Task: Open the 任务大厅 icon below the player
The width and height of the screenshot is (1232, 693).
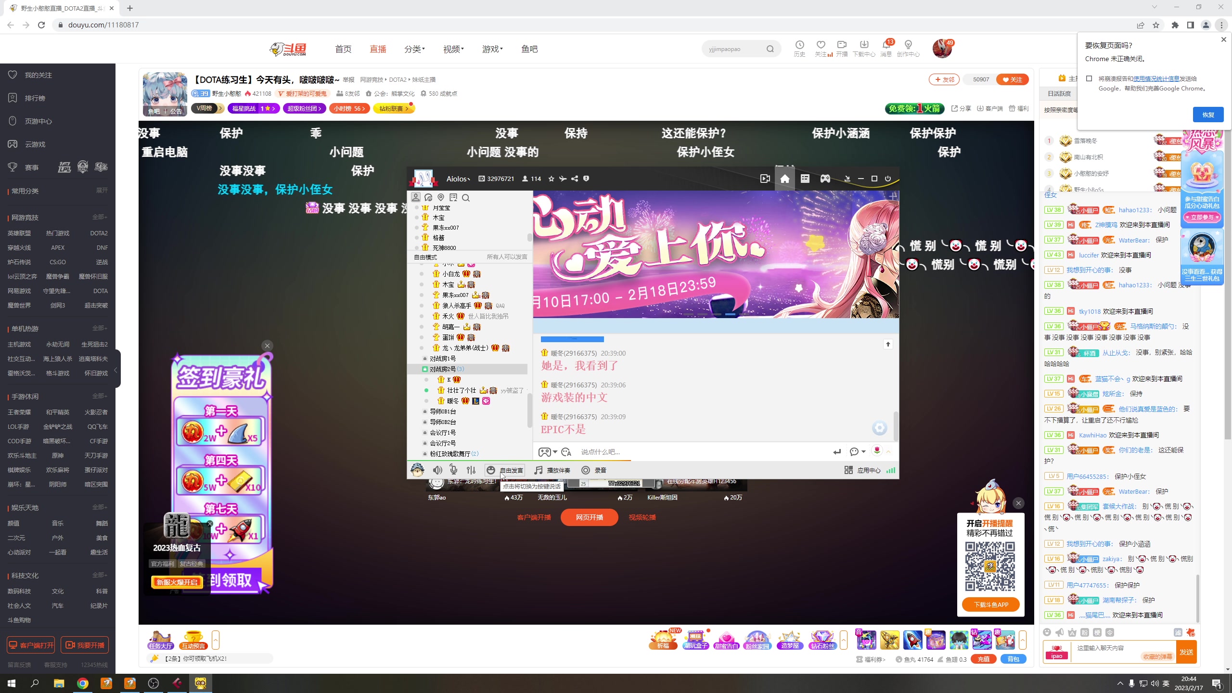Action: click(x=161, y=640)
